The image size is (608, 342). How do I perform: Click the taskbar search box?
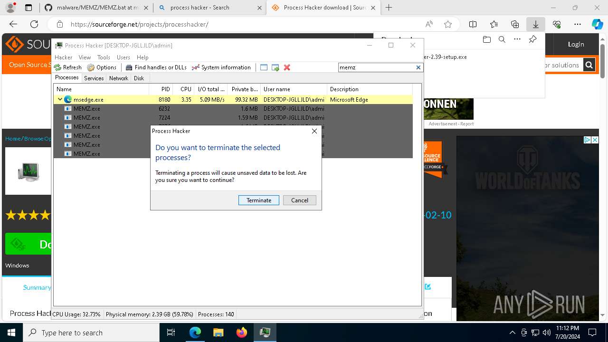pyautogui.click(x=91, y=332)
